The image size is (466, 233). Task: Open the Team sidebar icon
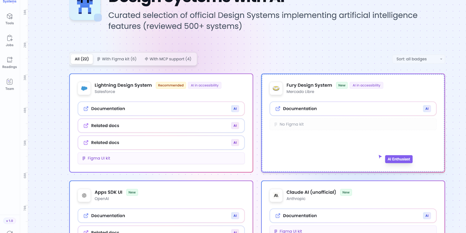[10, 84]
